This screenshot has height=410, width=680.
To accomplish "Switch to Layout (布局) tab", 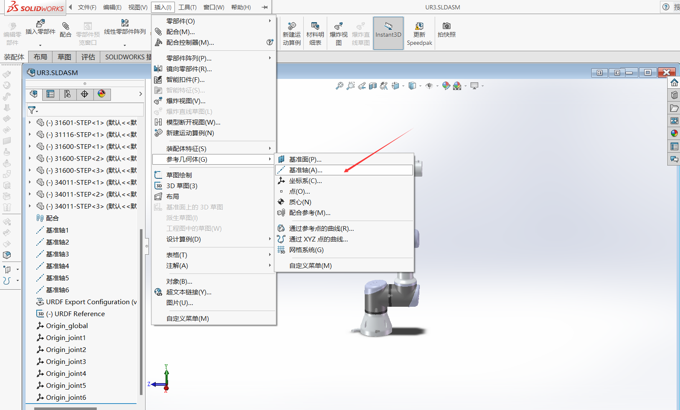I will 41,57.
